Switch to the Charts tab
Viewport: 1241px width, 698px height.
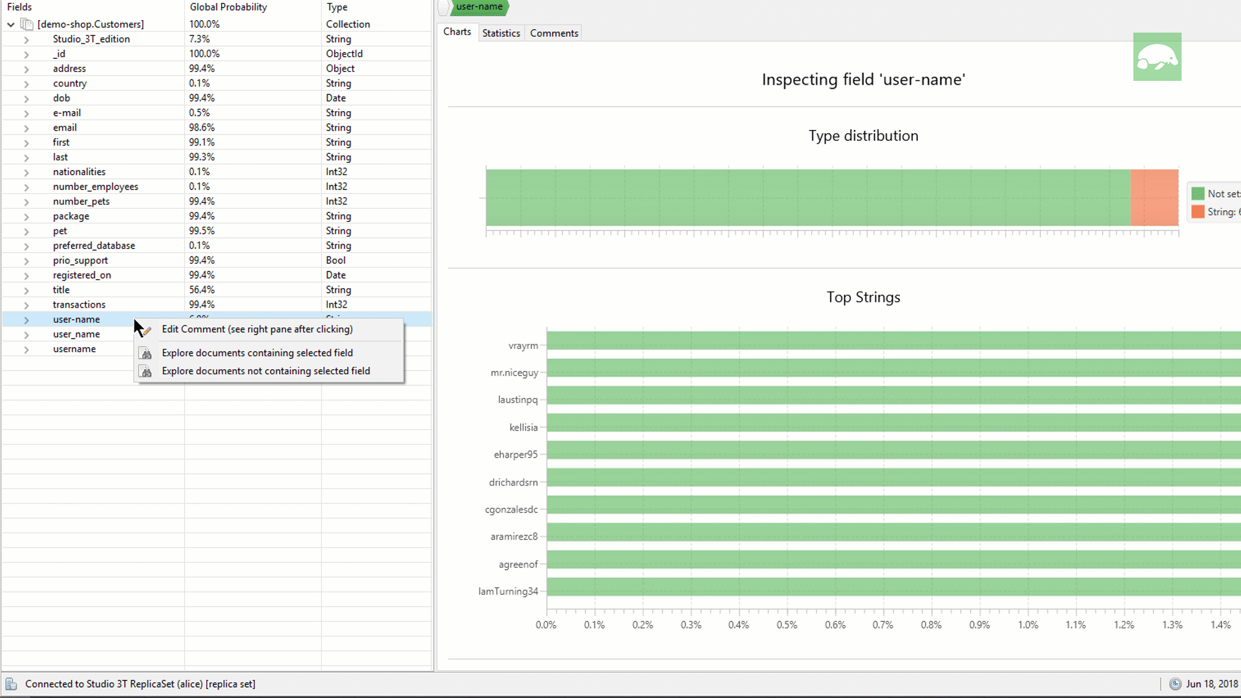tap(457, 32)
